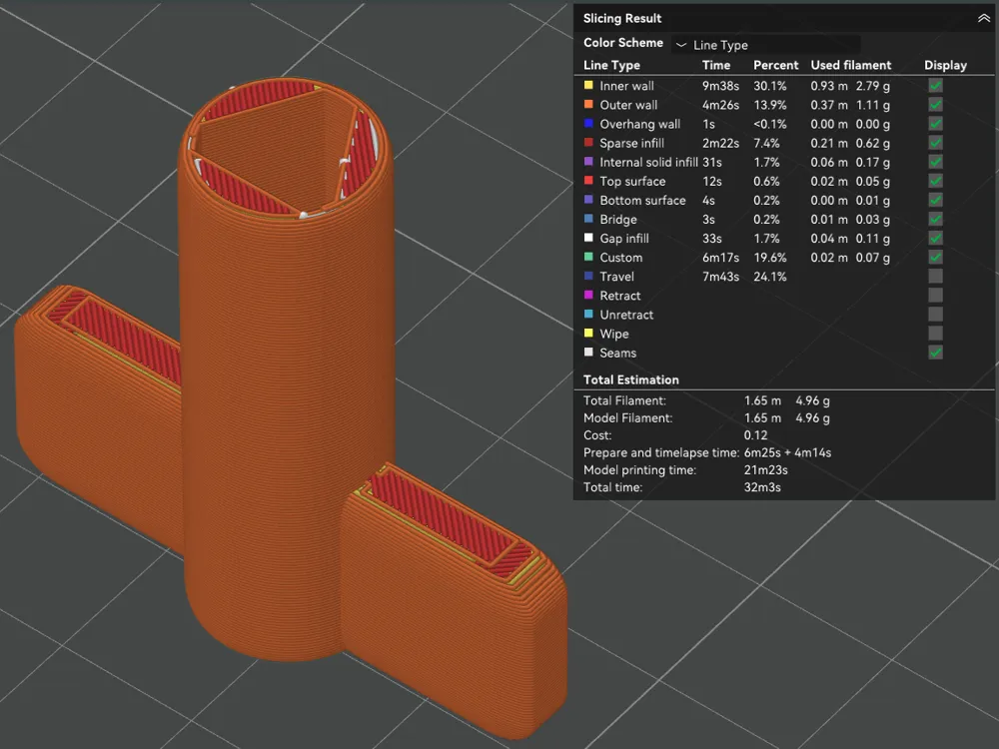
Task: Click the 'Wipe' line type label
Action: click(614, 335)
